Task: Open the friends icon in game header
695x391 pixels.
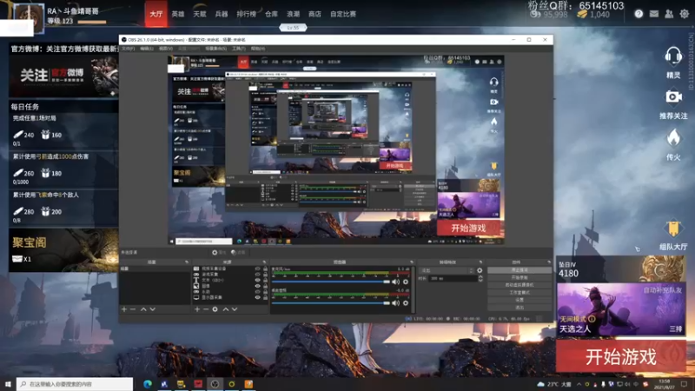Action: coord(669,14)
